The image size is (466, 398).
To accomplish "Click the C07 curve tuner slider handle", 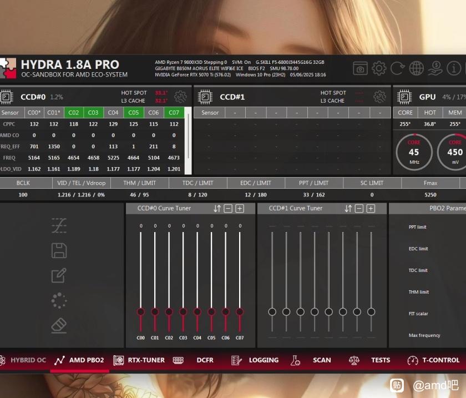I will point(240,312).
